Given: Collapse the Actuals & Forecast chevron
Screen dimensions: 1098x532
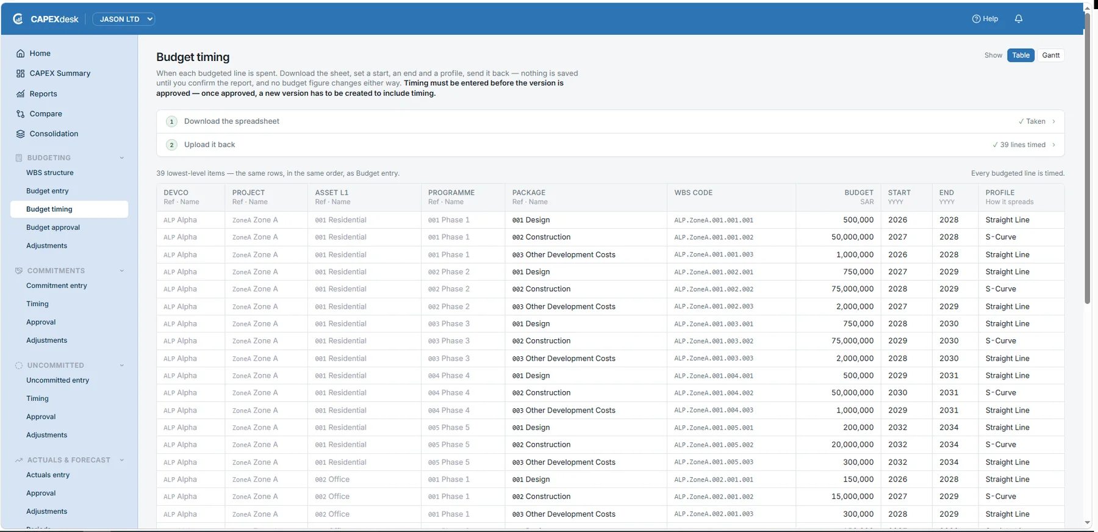Looking at the screenshot, I should pos(121,460).
